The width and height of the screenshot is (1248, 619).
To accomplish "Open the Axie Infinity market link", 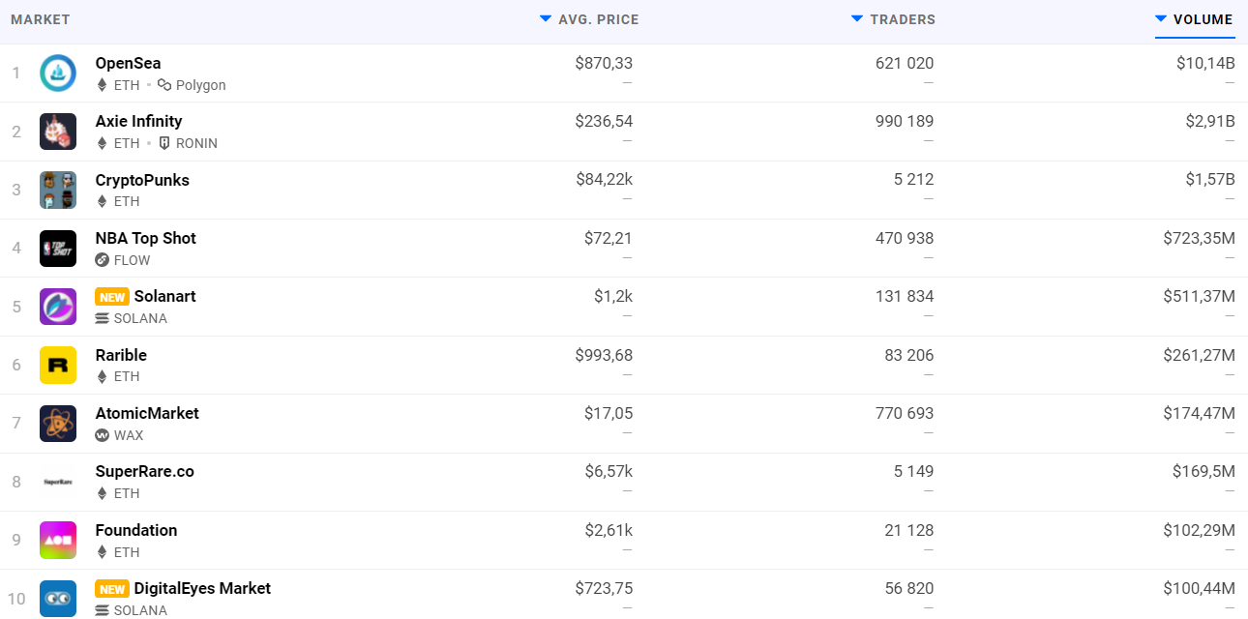I will pos(138,121).
